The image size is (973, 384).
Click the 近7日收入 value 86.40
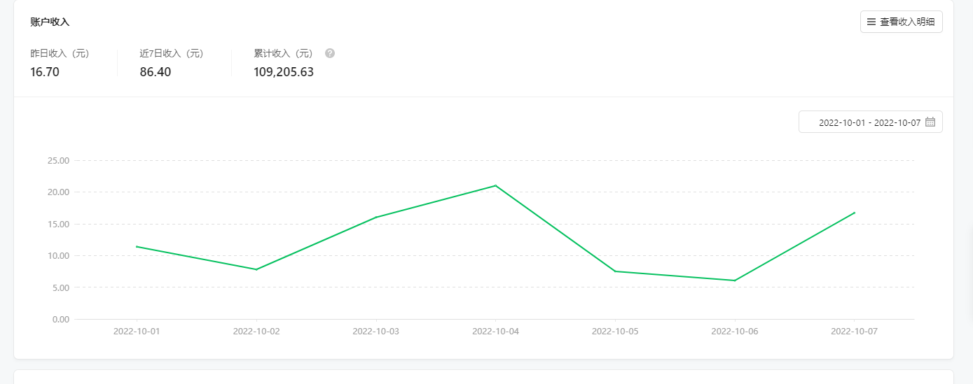tap(156, 72)
